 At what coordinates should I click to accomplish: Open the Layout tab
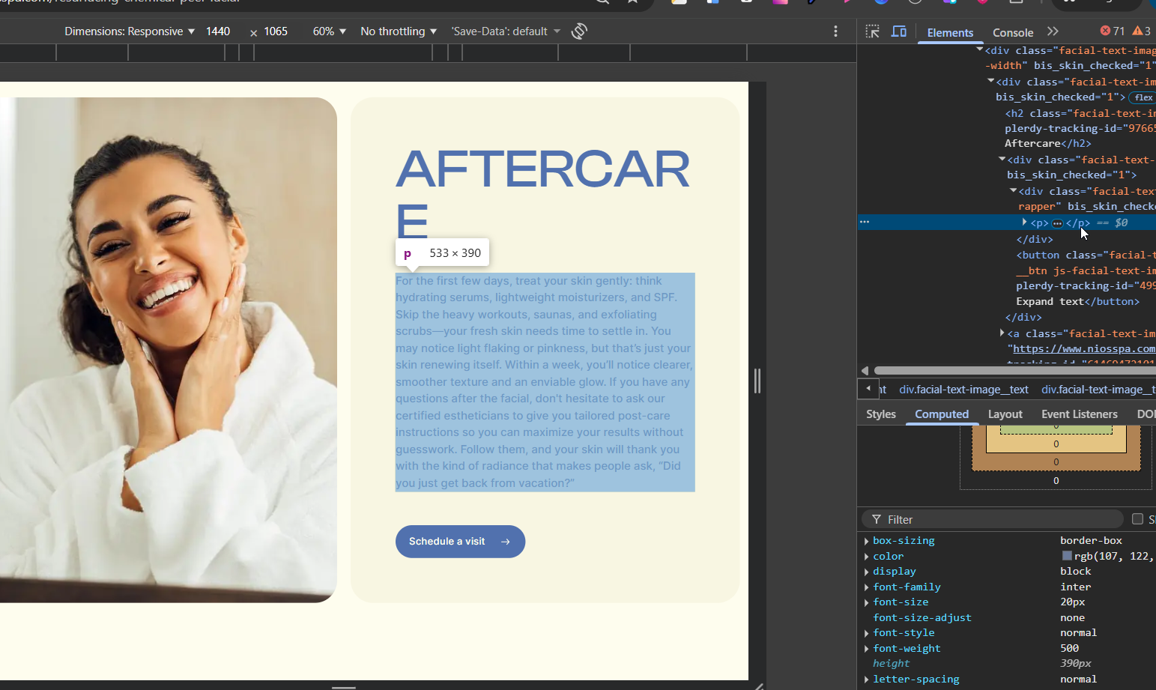1005,414
